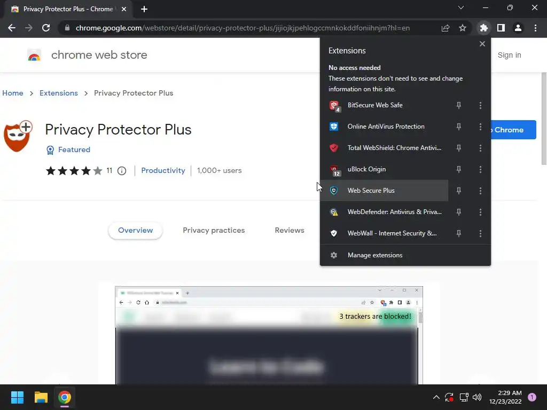The width and height of the screenshot is (547, 410).
Task: Open more actions for BitSecure Web Safe
Action: click(x=480, y=105)
